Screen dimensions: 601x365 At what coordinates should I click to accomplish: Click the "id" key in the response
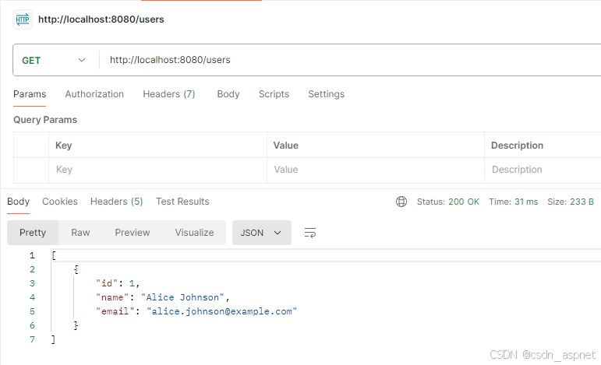107,283
